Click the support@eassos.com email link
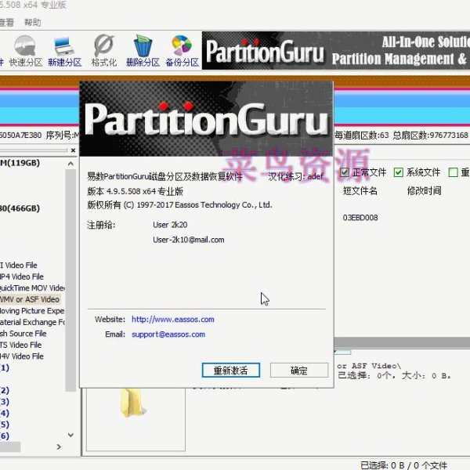 pyautogui.click(x=168, y=334)
